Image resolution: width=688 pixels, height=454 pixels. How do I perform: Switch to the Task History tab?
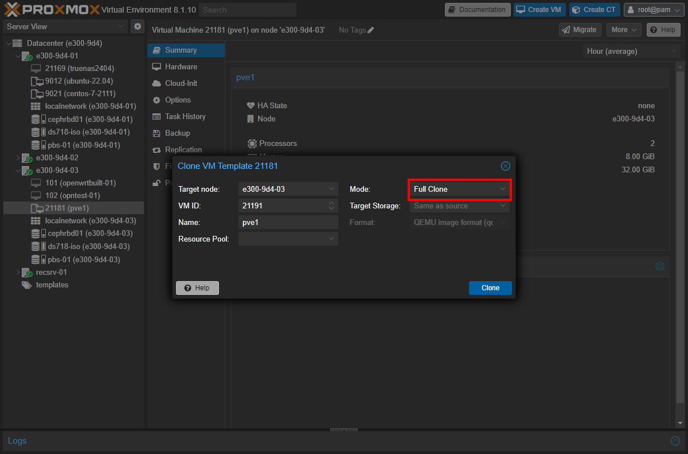click(186, 116)
